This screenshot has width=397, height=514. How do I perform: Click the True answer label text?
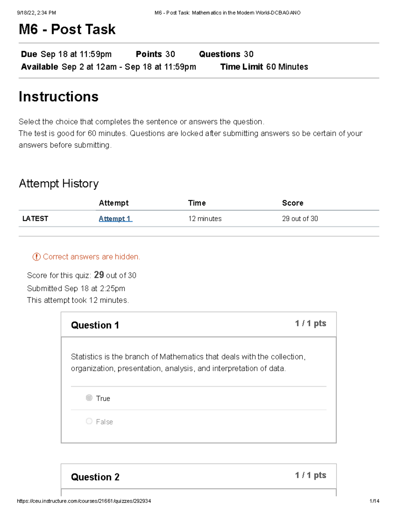(103, 398)
